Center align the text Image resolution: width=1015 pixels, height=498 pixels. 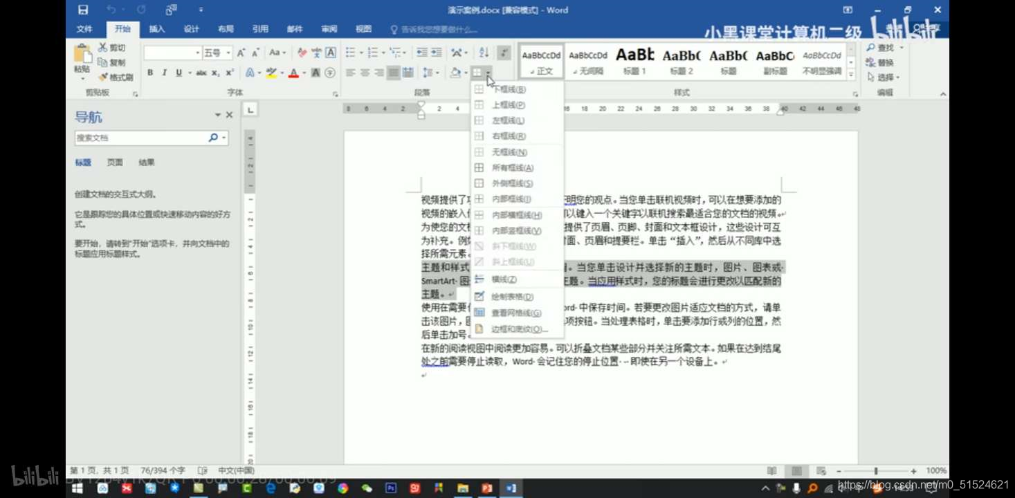[365, 73]
